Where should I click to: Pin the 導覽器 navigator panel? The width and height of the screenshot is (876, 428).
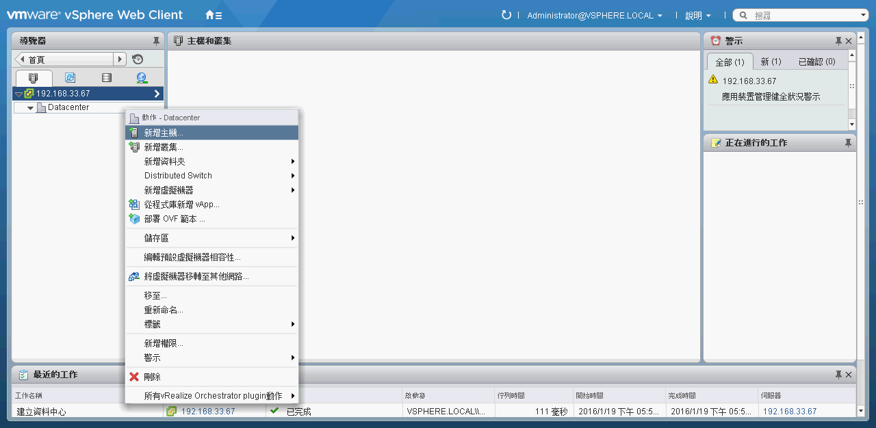(x=156, y=41)
